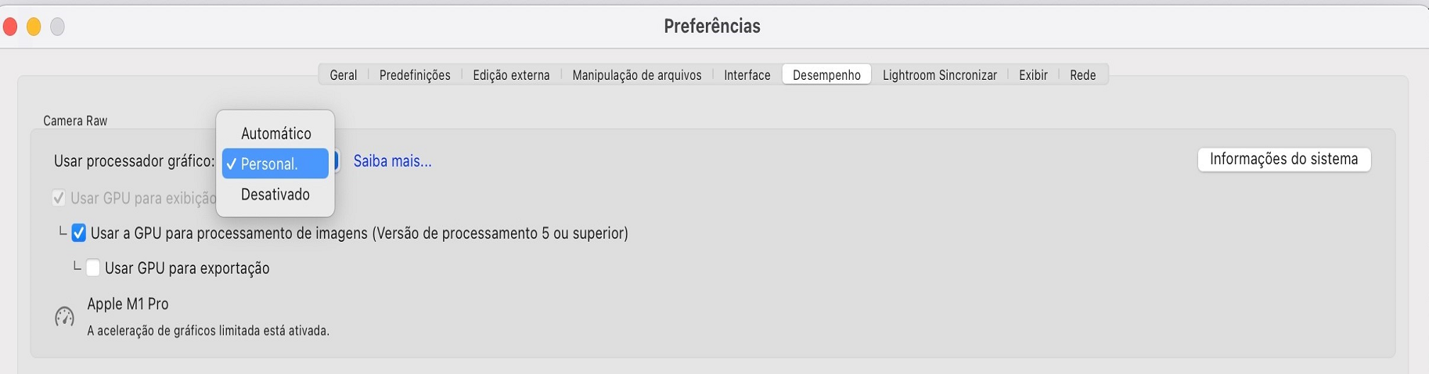Click the yellow minimize window button
Viewport: 1429px width, 374px height.
coord(34,27)
